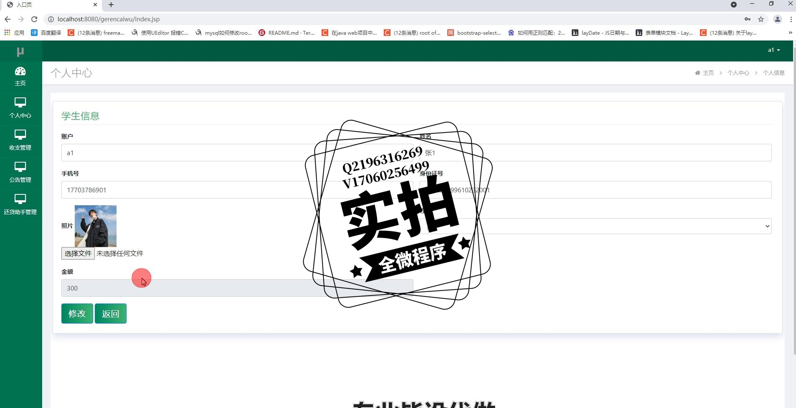This screenshot has height=408, width=796.
Task: Open the Chrome three-dot menu
Action: [x=791, y=19]
